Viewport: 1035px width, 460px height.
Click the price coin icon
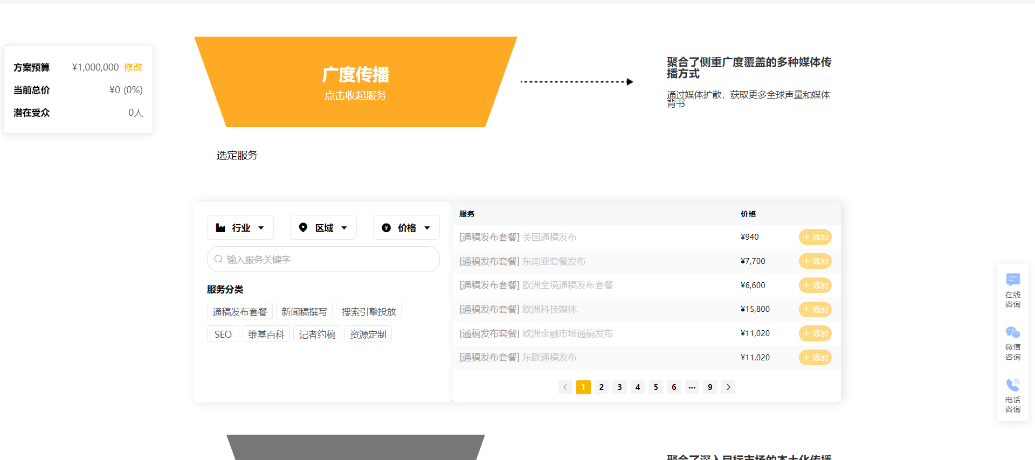(386, 228)
